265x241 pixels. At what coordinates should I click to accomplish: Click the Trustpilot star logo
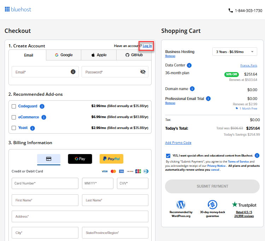tap(235, 205)
